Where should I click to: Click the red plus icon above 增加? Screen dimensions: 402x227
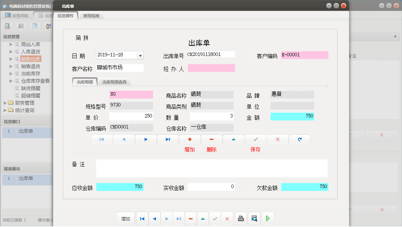(x=190, y=139)
